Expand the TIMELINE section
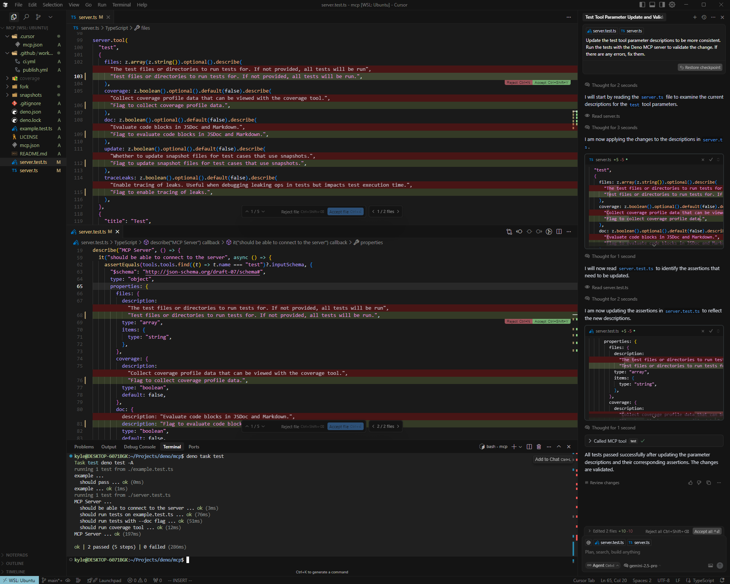Screen dimensions: 730x584 click(x=16, y=572)
